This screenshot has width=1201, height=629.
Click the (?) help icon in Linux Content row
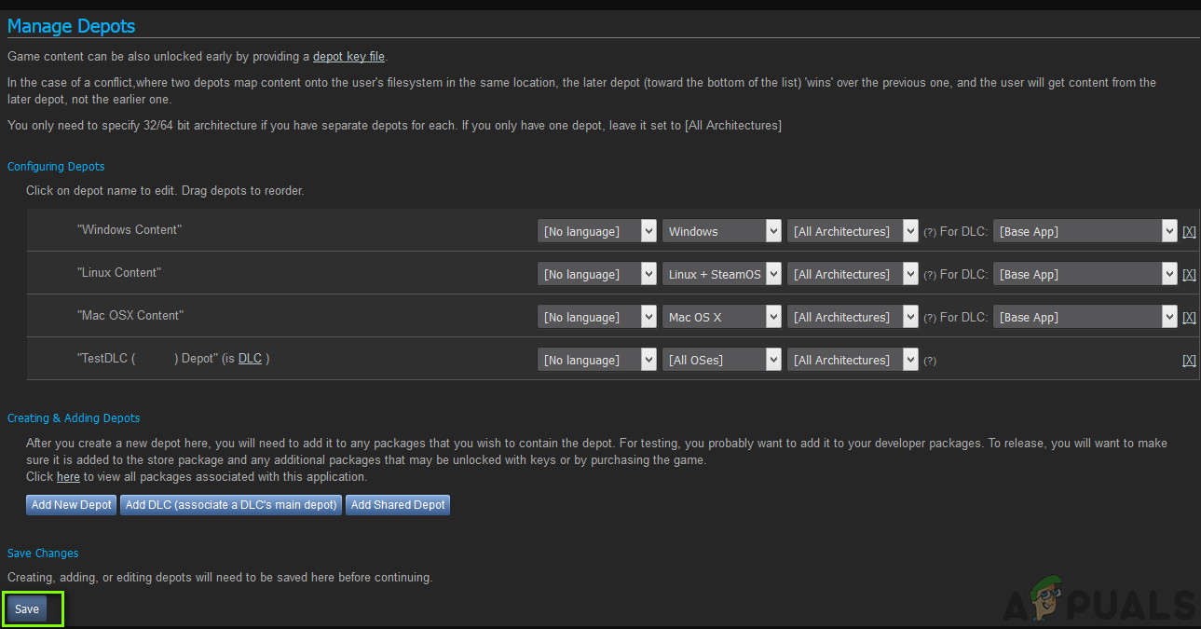(929, 275)
